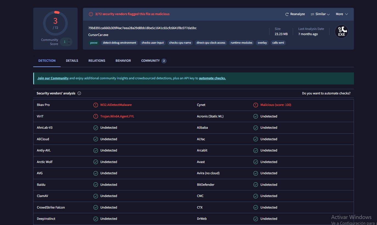Open the More dropdown menu
Viewport: 377px width, 225px height.
(x=342, y=14)
